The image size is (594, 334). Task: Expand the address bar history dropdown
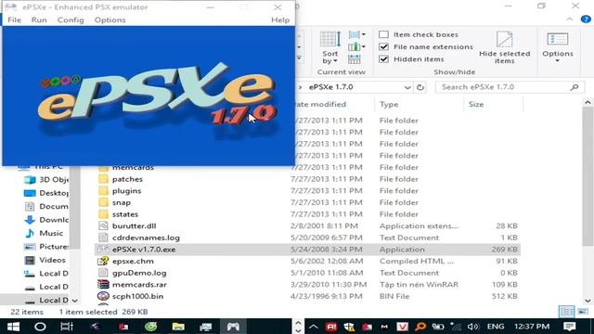pyautogui.click(x=407, y=87)
